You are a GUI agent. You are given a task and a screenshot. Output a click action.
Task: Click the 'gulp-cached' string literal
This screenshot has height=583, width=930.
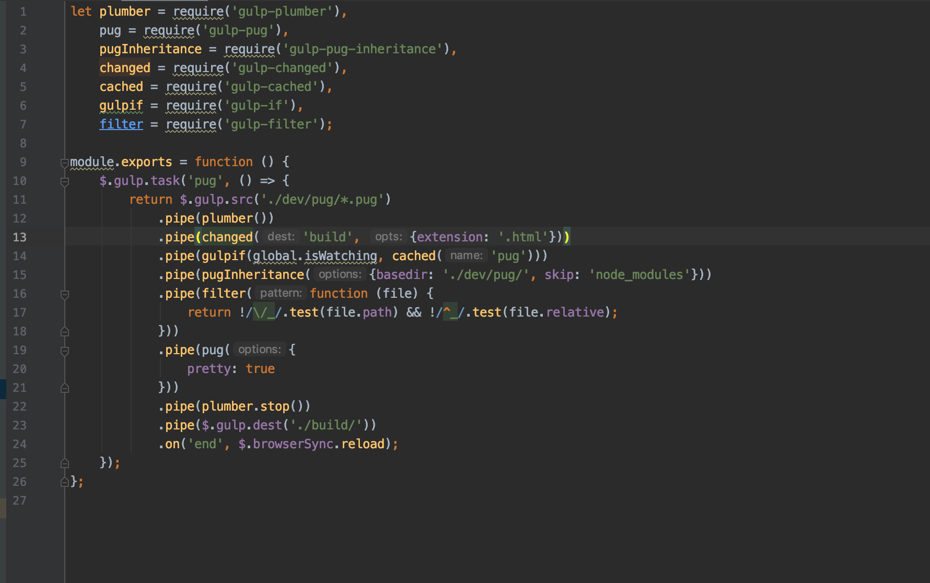point(272,87)
